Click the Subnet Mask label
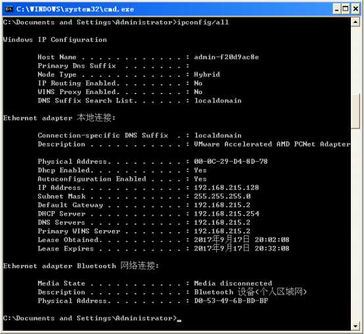Image resolution: width=364 pixels, height=334 pixels. (x=62, y=197)
